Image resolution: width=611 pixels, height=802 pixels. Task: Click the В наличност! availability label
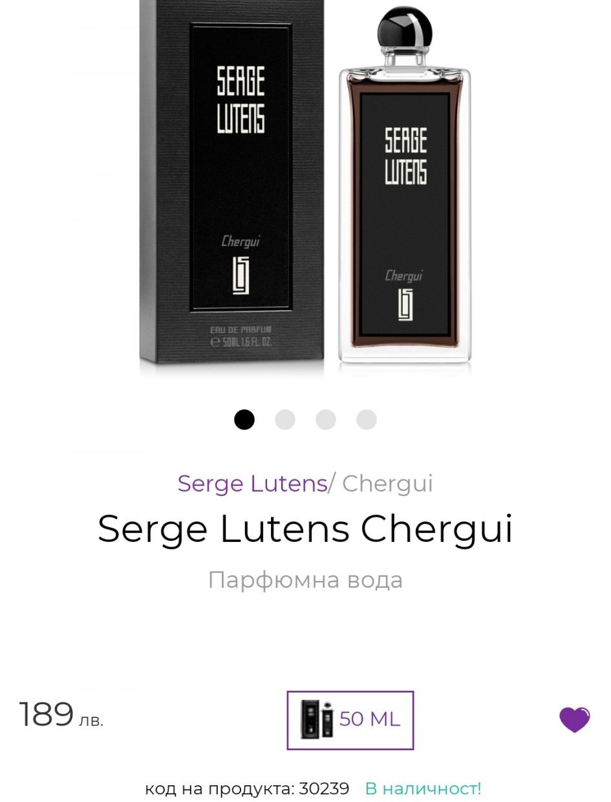tap(423, 788)
